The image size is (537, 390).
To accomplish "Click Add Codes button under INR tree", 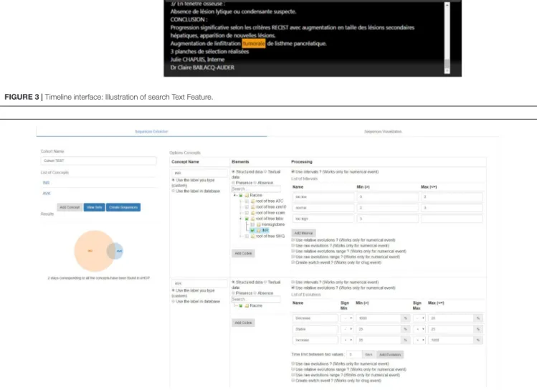I will [243, 253].
